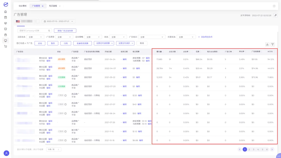Click the 启动 button

(40, 43)
